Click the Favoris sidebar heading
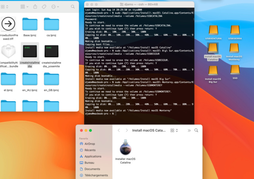The width and height of the screenshot is (254, 179). tap(83, 139)
